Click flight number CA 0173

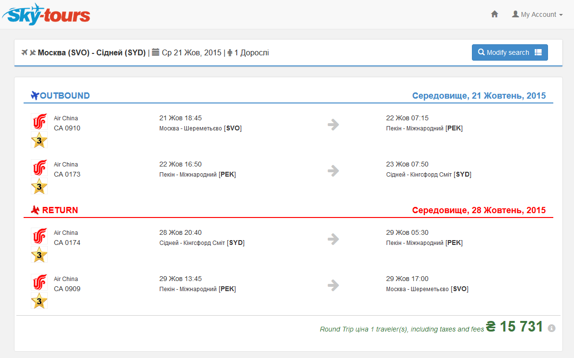[67, 174]
